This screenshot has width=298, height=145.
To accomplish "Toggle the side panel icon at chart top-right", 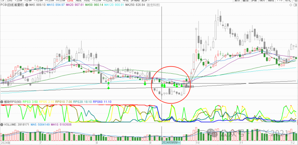I will 296,5.
